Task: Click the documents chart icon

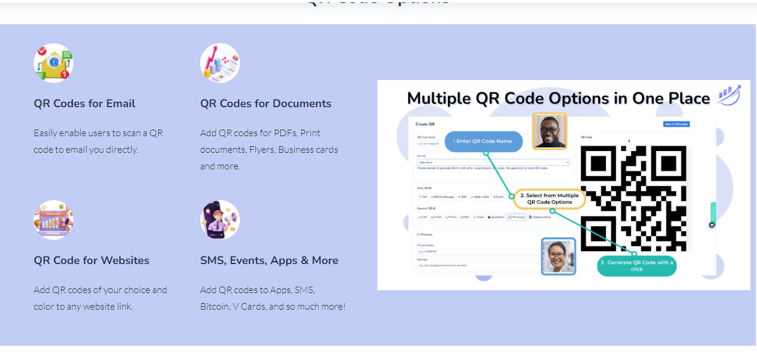Action: [x=220, y=63]
